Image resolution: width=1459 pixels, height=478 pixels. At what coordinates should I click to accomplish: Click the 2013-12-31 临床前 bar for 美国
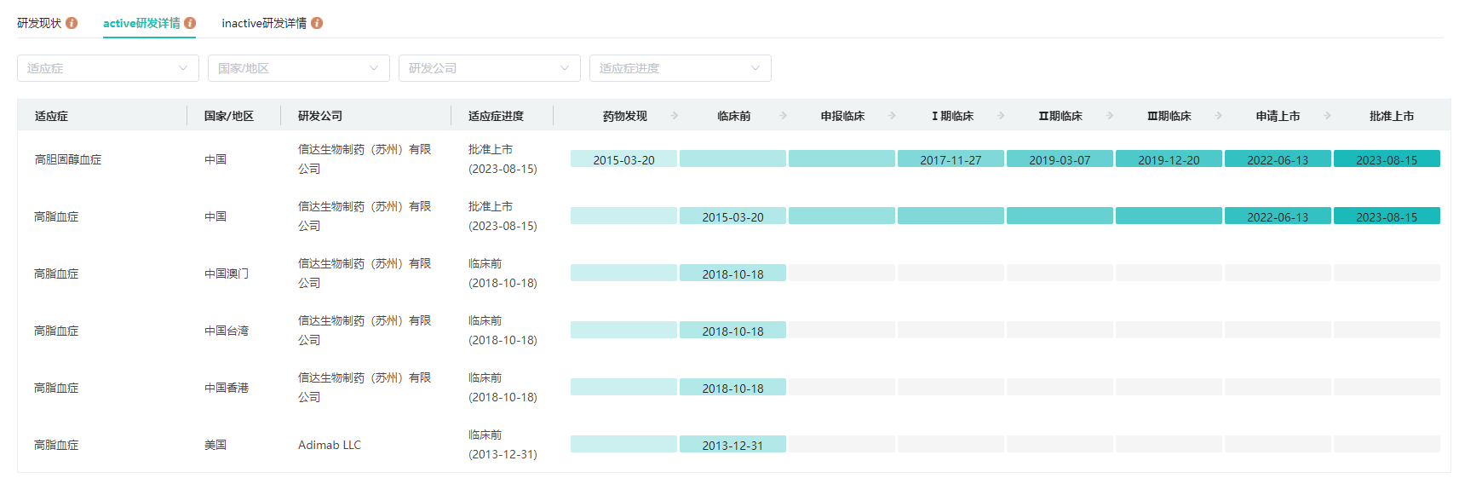[732, 445]
